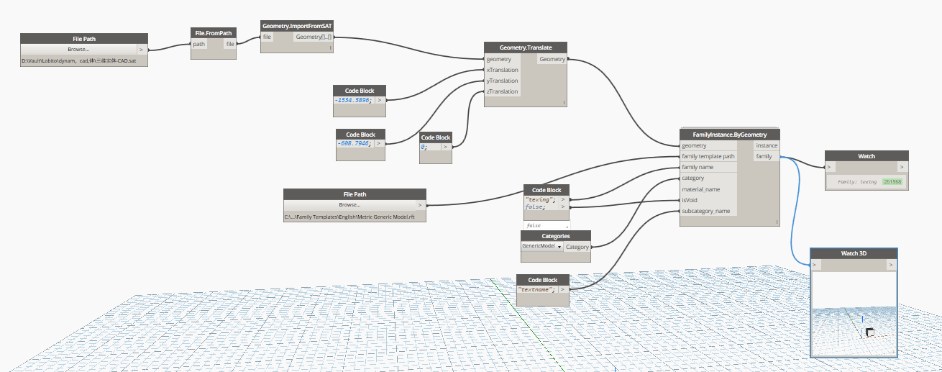The width and height of the screenshot is (942, 372).
Task: Click lacing indicator on Geometry.Translate node
Action: (564, 103)
